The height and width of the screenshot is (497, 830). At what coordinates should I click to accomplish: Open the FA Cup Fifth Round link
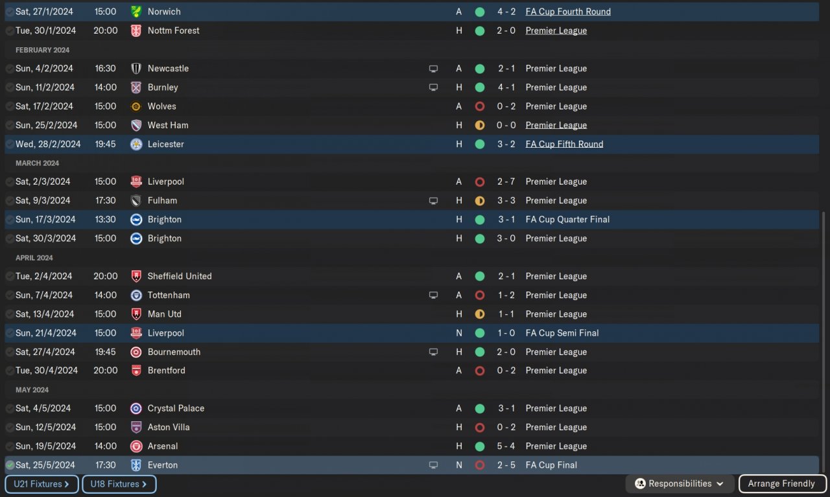pyautogui.click(x=564, y=144)
